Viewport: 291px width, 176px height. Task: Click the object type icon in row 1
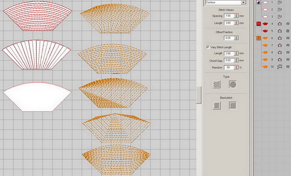click(x=280, y=2)
